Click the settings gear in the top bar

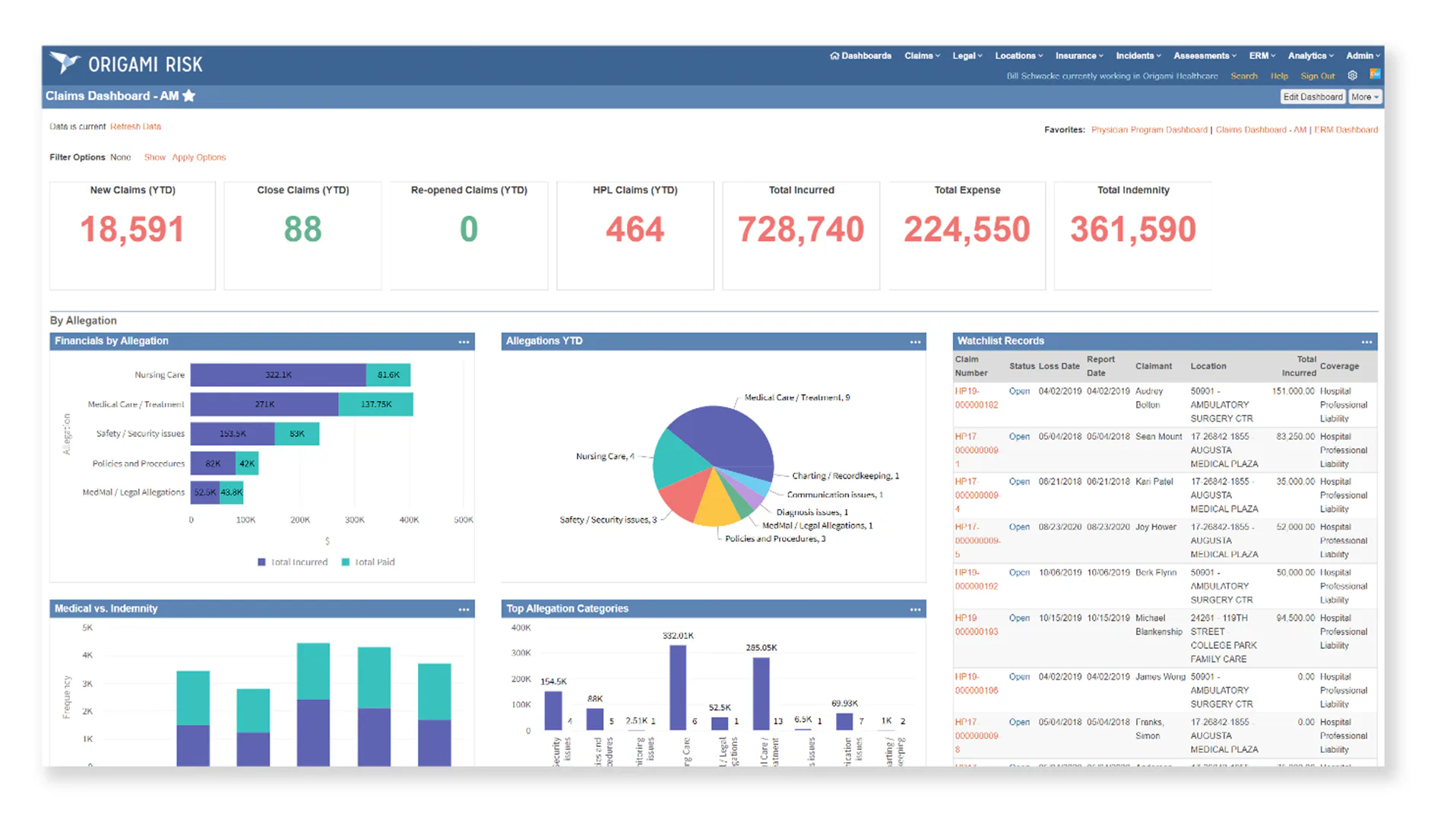click(x=1352, y=75)
